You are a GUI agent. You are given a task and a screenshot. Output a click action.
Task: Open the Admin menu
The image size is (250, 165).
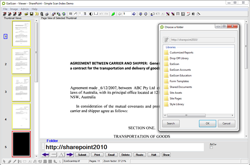[x=25, y=9]
